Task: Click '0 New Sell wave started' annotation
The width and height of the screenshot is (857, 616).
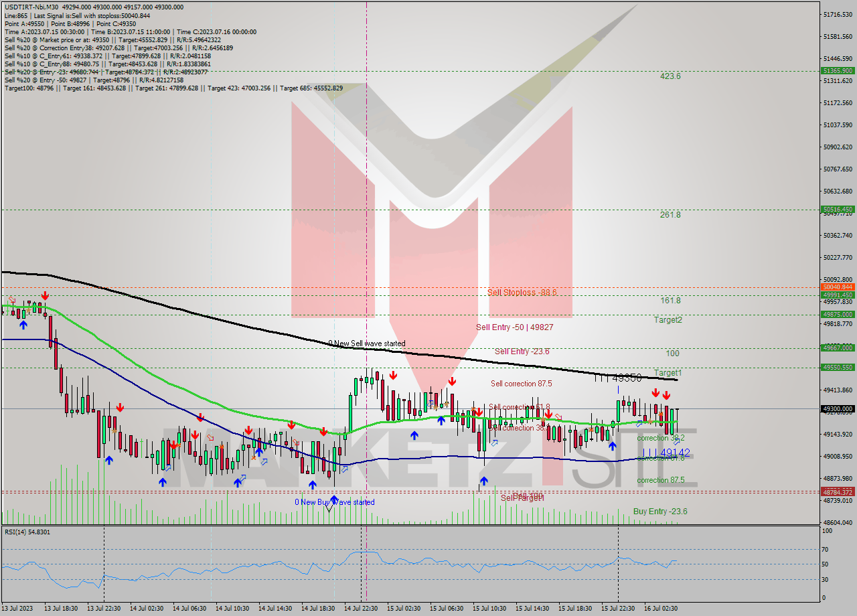Action: [366, 343]
